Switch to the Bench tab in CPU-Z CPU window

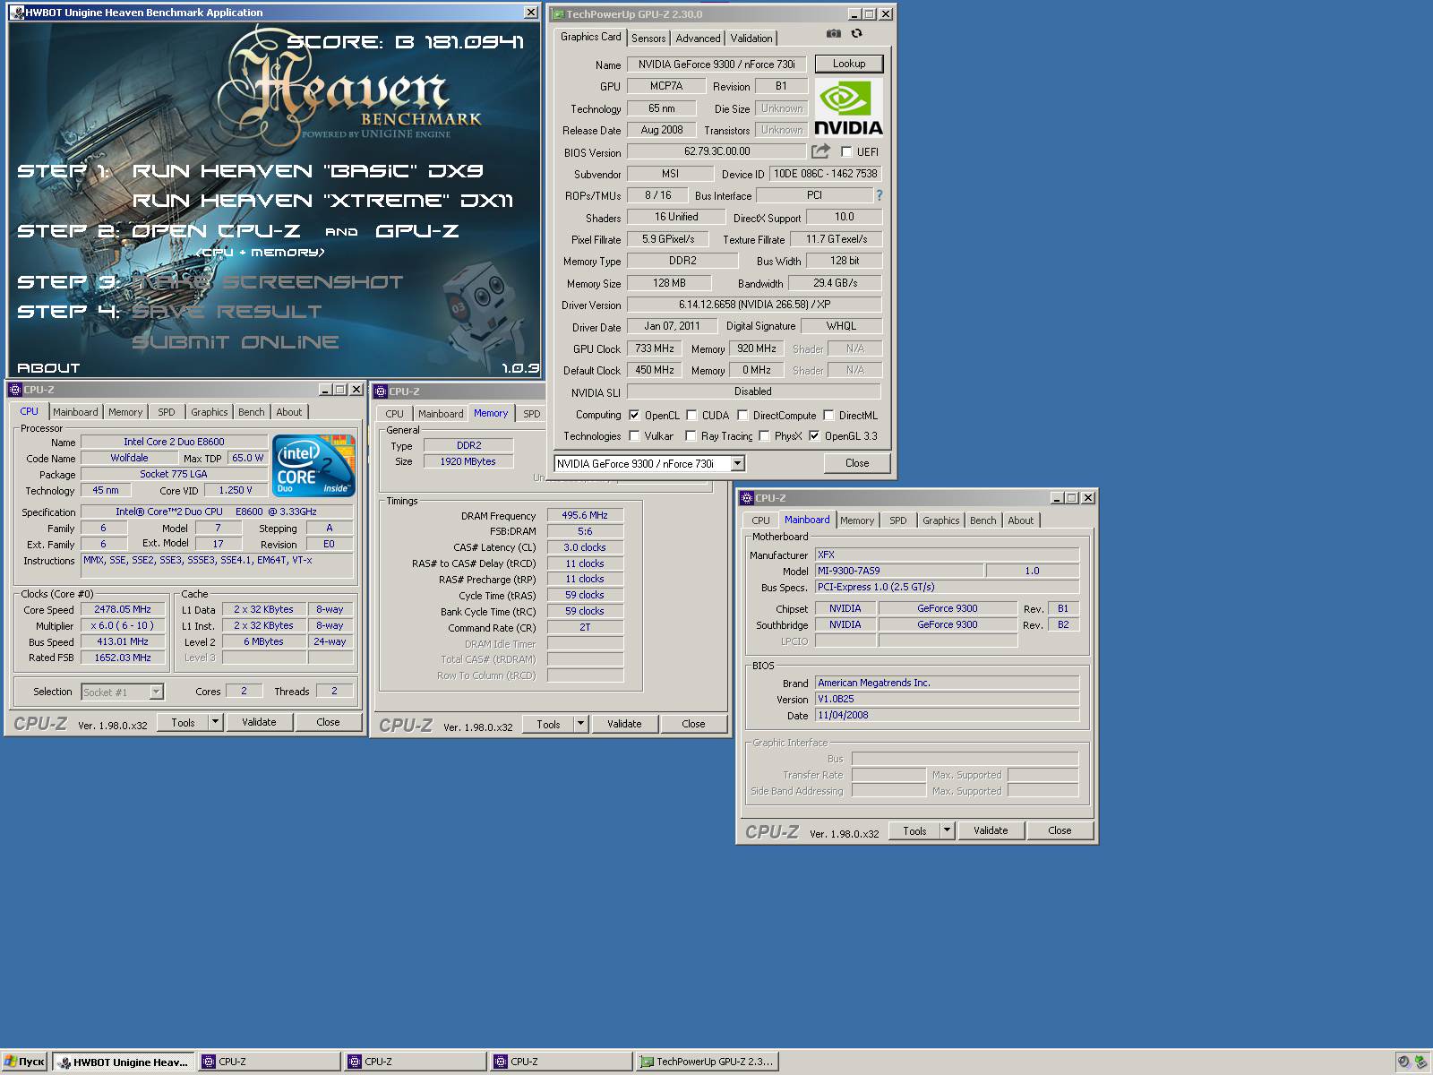pos(252,412)
